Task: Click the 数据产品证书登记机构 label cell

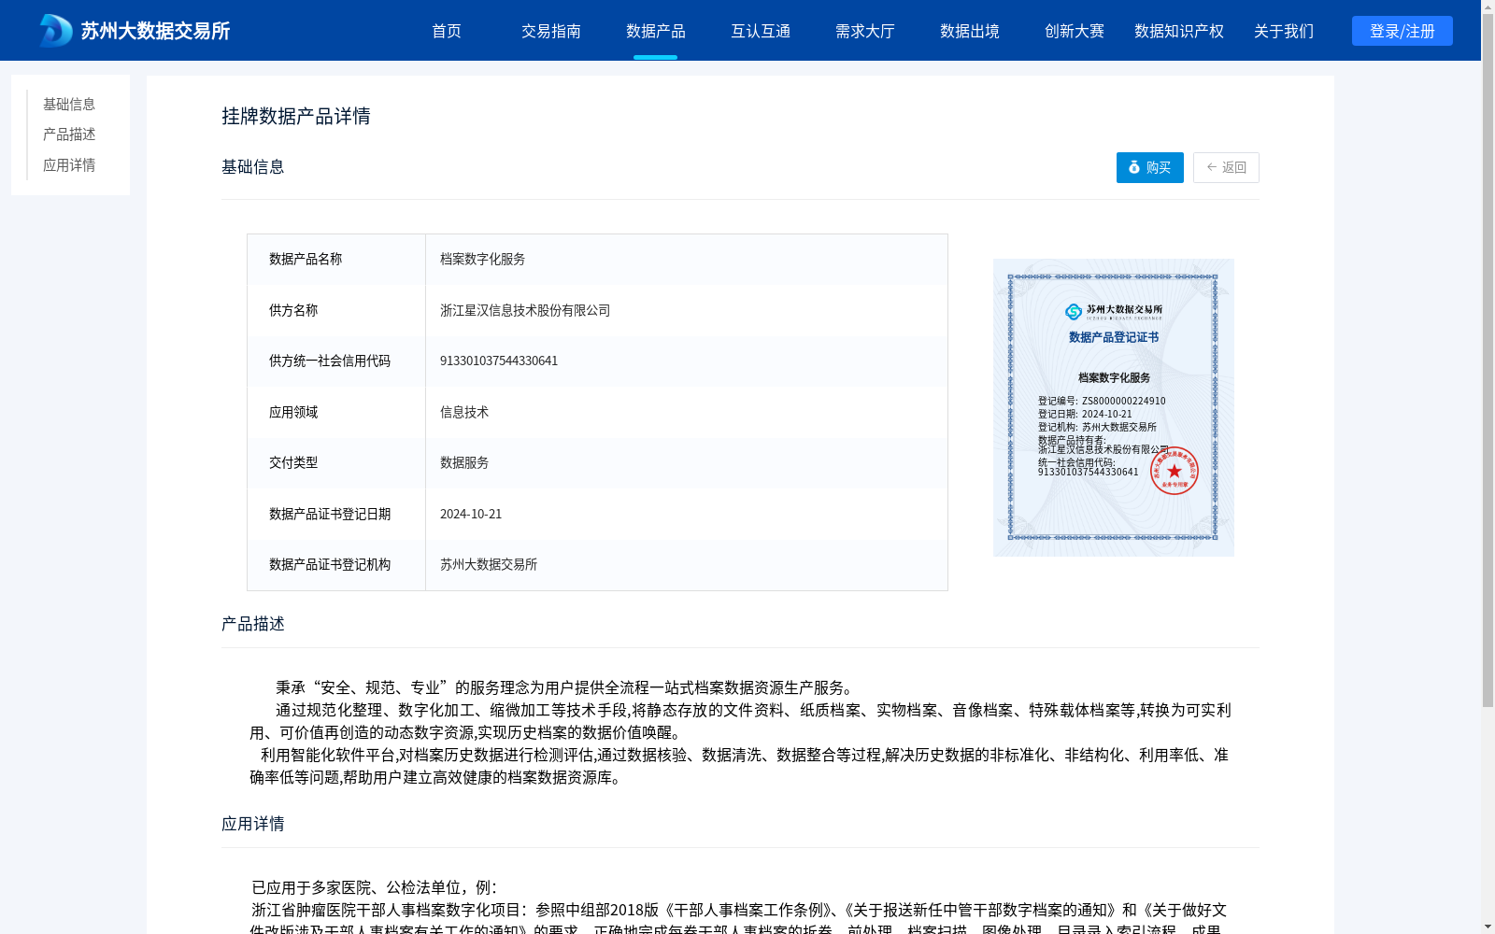Action: [336, 565]
